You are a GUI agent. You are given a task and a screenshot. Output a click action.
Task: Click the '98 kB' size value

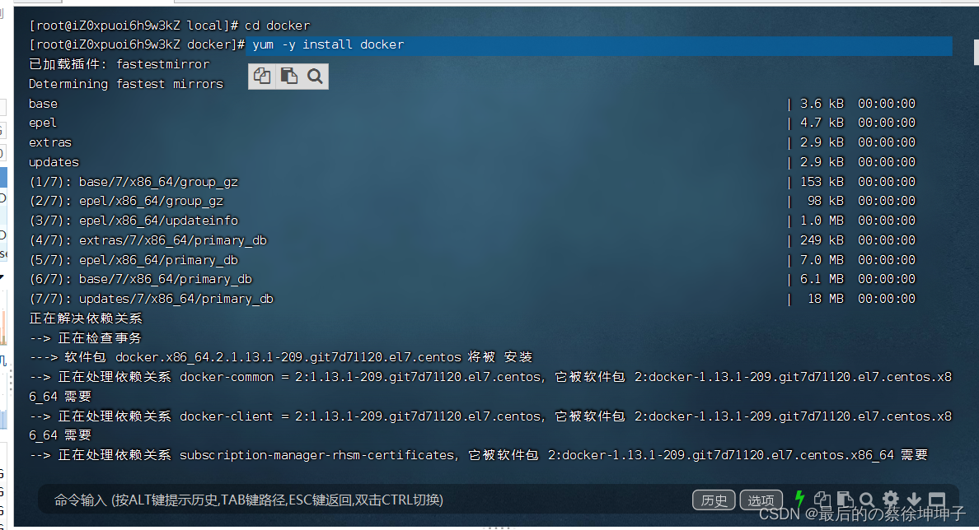826,201
